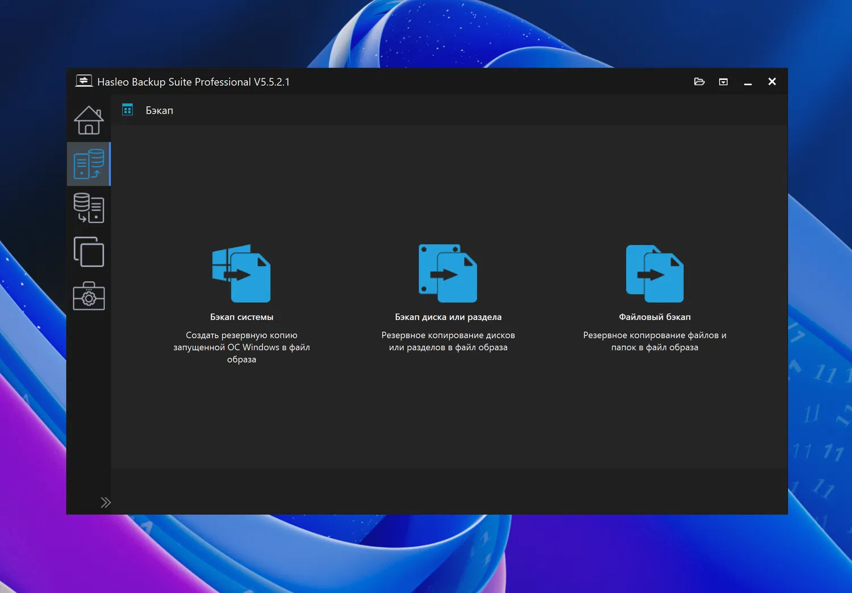
Task: Click the file backup documents icon
Action: 654,273
